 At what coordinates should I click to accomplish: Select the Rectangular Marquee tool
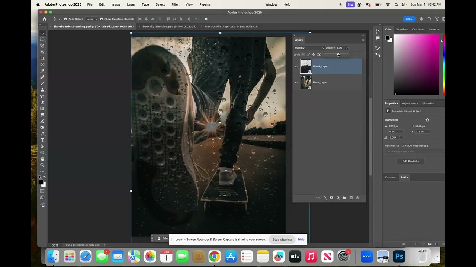42,39
